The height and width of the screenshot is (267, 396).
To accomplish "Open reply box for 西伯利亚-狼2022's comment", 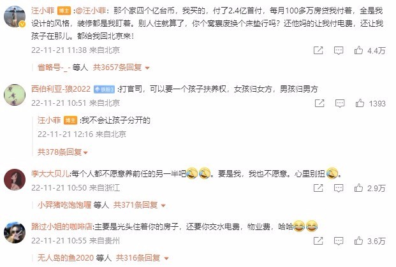I will (x=340, y=103).
